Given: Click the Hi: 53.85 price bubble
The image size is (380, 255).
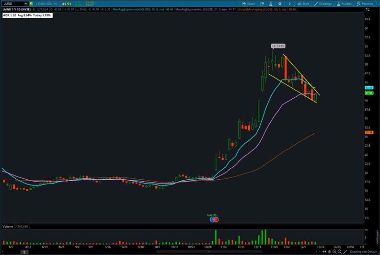Looking at the screenshot, I should (x=278, y=46).
